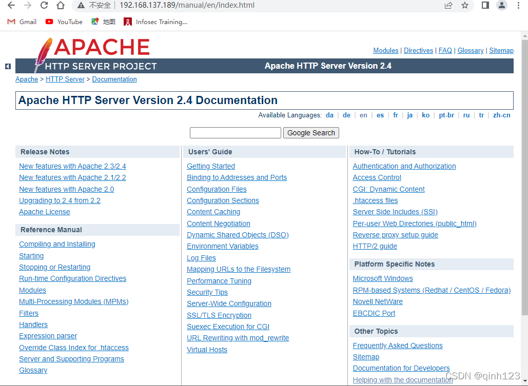Open Configuration Files link
The image size is (528, 386).
tap(217, 189)
